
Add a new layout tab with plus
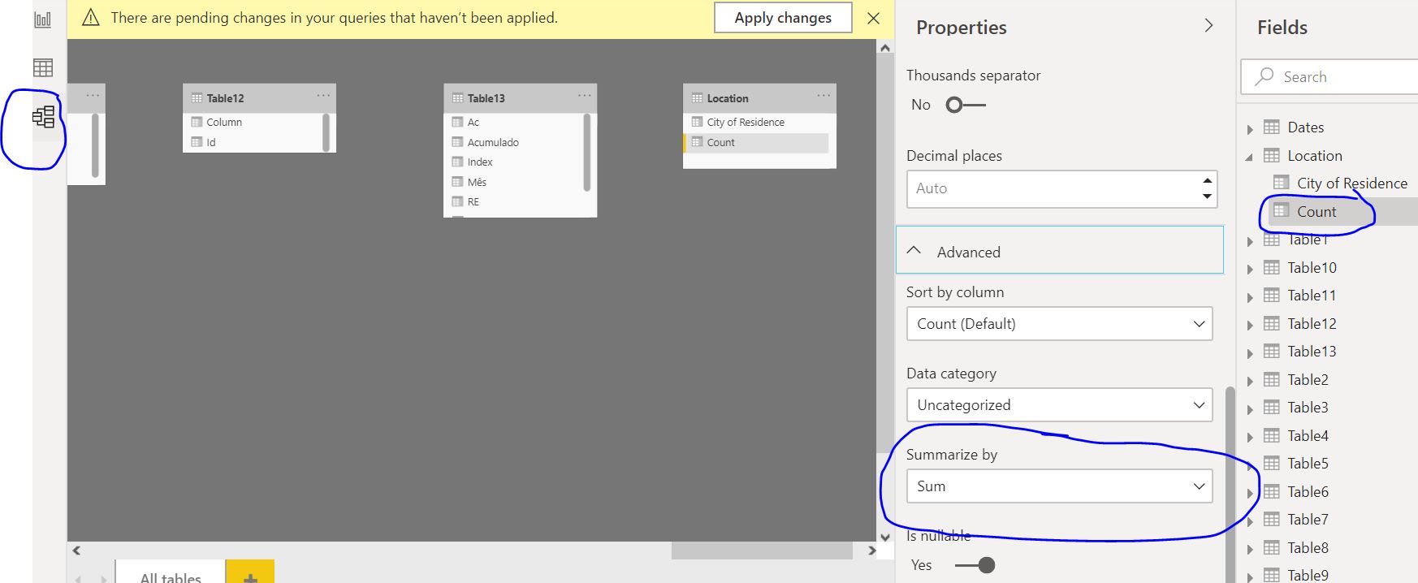tap(250, 573)
